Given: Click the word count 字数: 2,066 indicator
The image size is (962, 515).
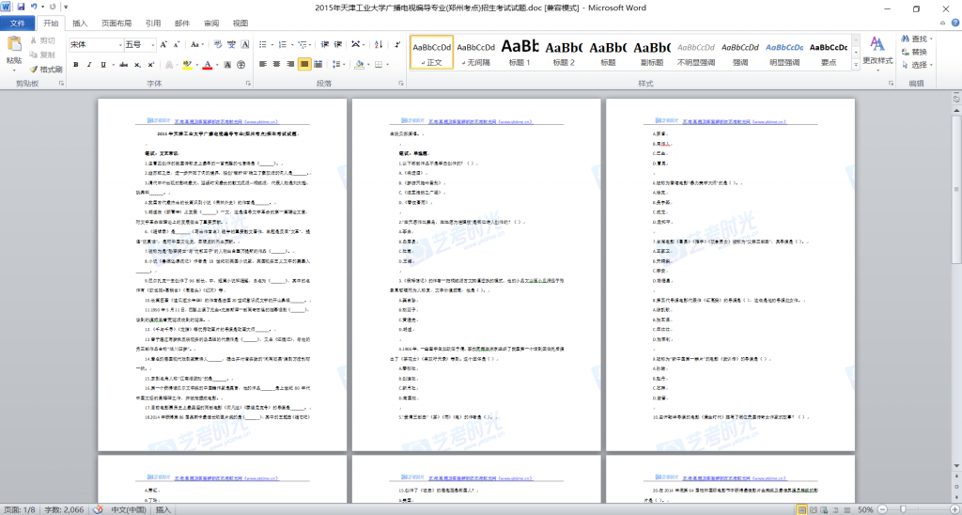Looking at the screenshot, I should 61,509.
